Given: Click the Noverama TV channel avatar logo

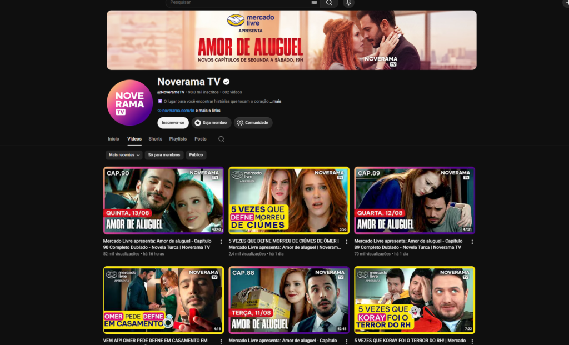Looking at the screenshot, I should coord(129,103).
